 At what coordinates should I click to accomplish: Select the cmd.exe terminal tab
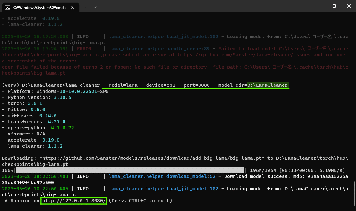coord(41,7)
